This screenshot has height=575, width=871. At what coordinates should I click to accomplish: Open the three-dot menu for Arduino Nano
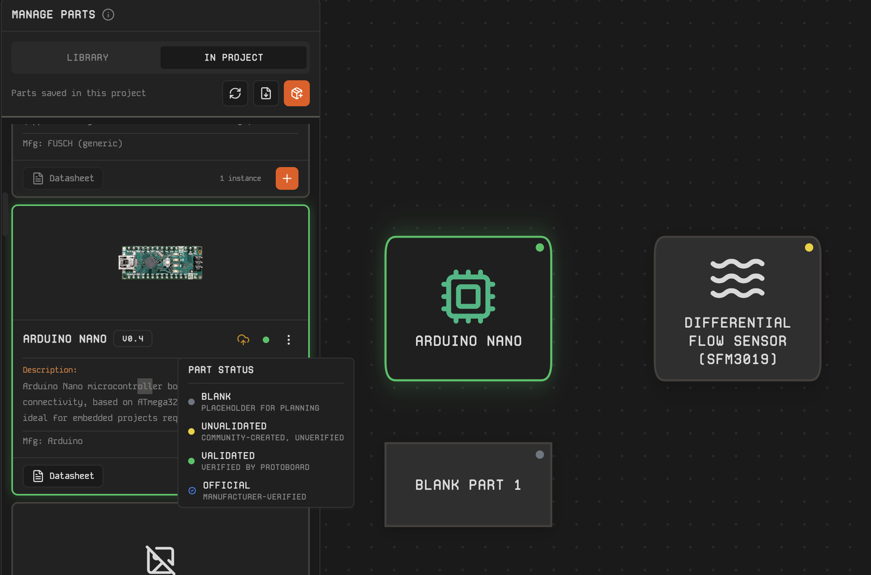coord(289,340)
